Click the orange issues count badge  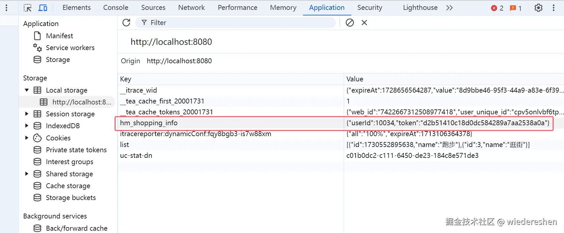point(516,8)
